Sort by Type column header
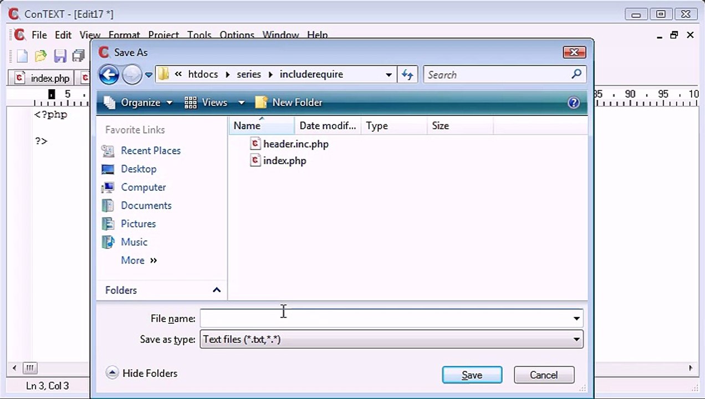The height and width of the screenshot is (399, 705). pyautogui.click(x=394, y=126)
